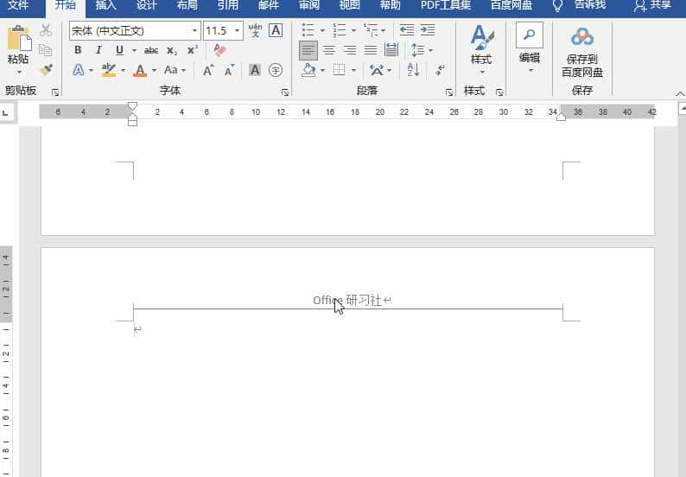
Task: Switch to the 布局 Layout tab
Action: [x=187, y=6]
